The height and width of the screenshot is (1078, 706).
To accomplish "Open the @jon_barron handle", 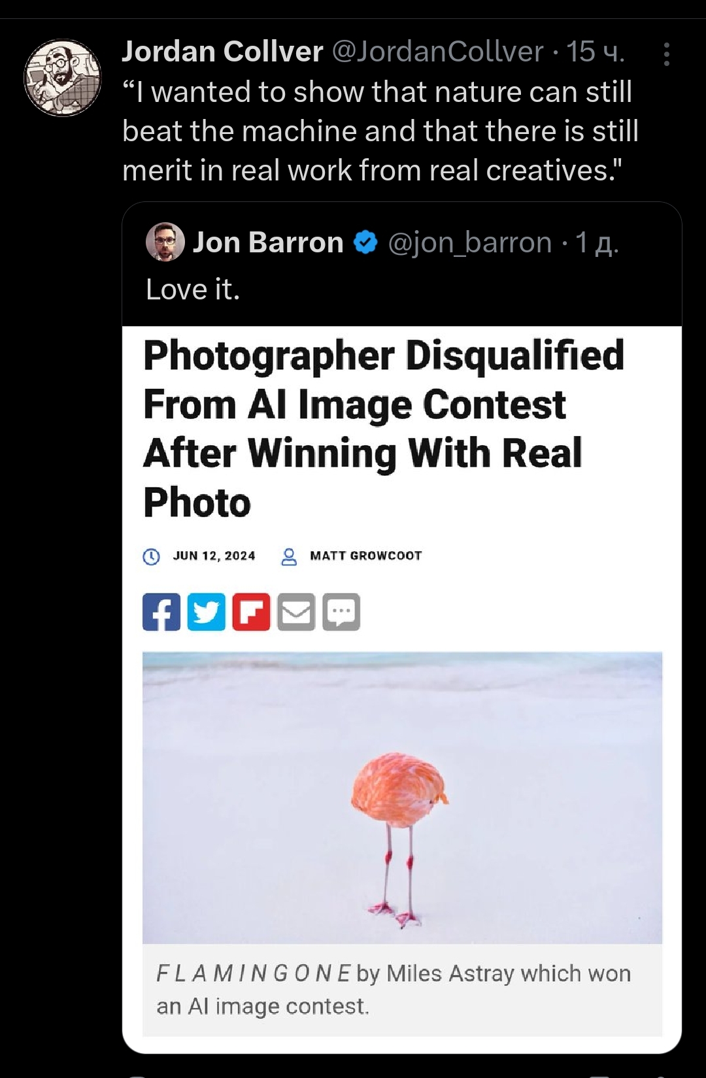I will (470, 243).
